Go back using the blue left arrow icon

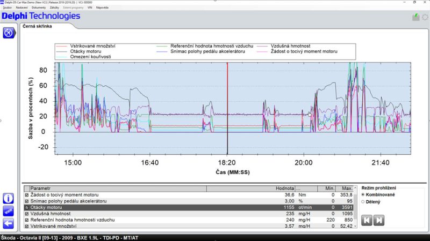(9, 223)
